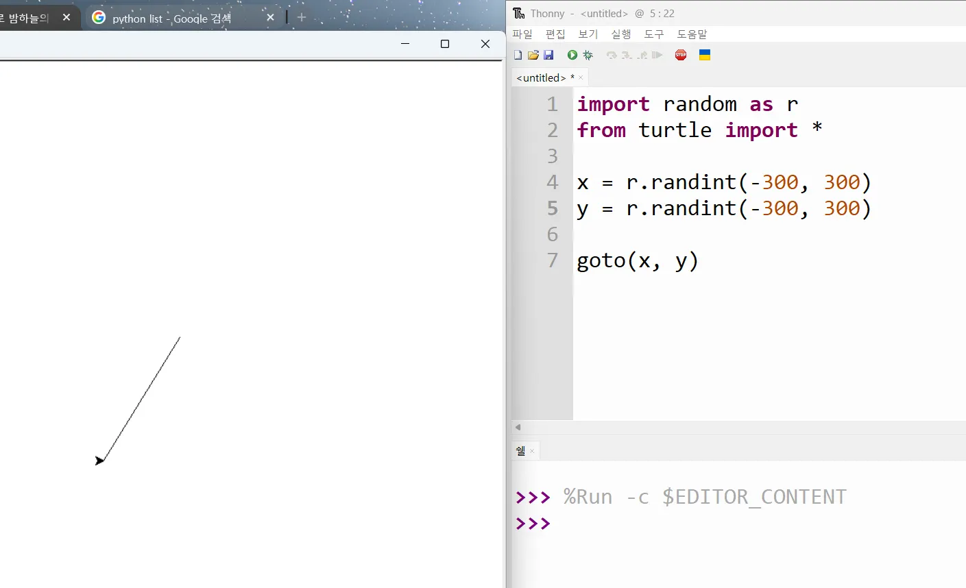Click the Ukraine flag support icon
966x588 pixels.
pyautogui.click(x=705, y=55)
